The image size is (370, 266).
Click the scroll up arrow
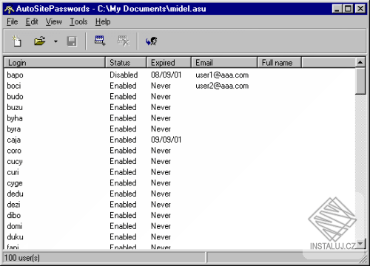pos(360,62)
